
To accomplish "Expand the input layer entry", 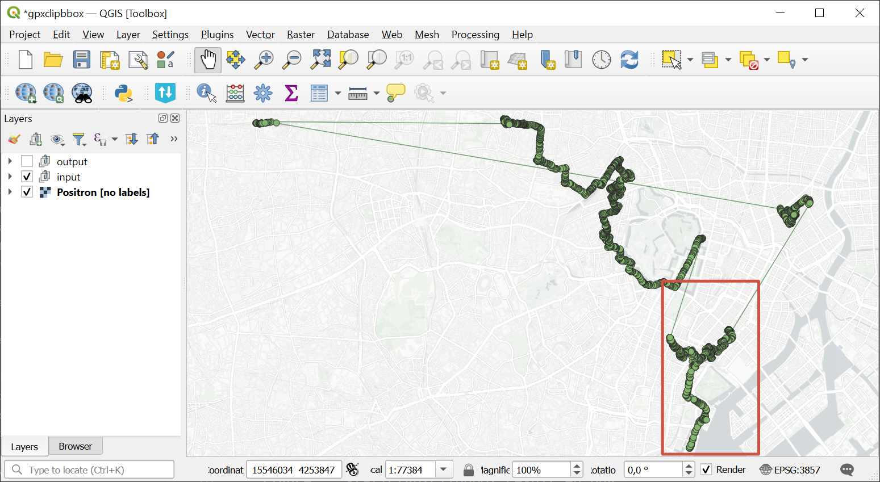I will pos(10,177).
